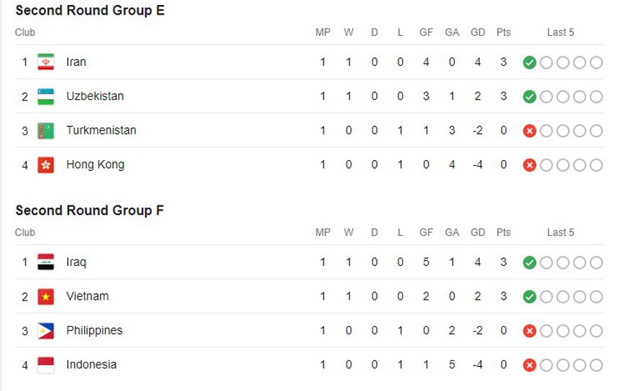
Task: Click the Turkmenistan flag icon
Action: point(46,131)
